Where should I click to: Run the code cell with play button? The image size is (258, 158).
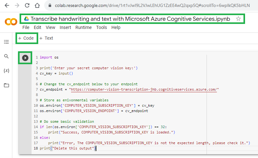(25, 58)
